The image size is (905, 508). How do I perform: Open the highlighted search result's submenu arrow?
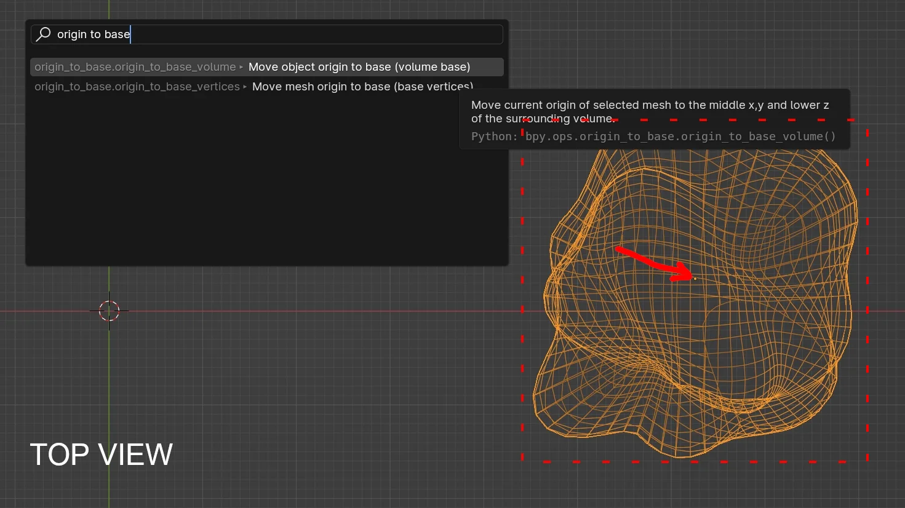tap(241, 66)
